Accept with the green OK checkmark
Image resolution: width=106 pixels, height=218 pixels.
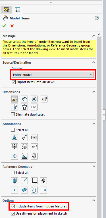tap(4, 26)
